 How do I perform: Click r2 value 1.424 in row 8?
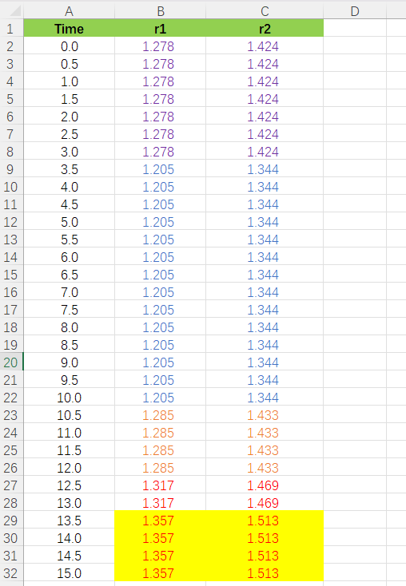point(265,152)
